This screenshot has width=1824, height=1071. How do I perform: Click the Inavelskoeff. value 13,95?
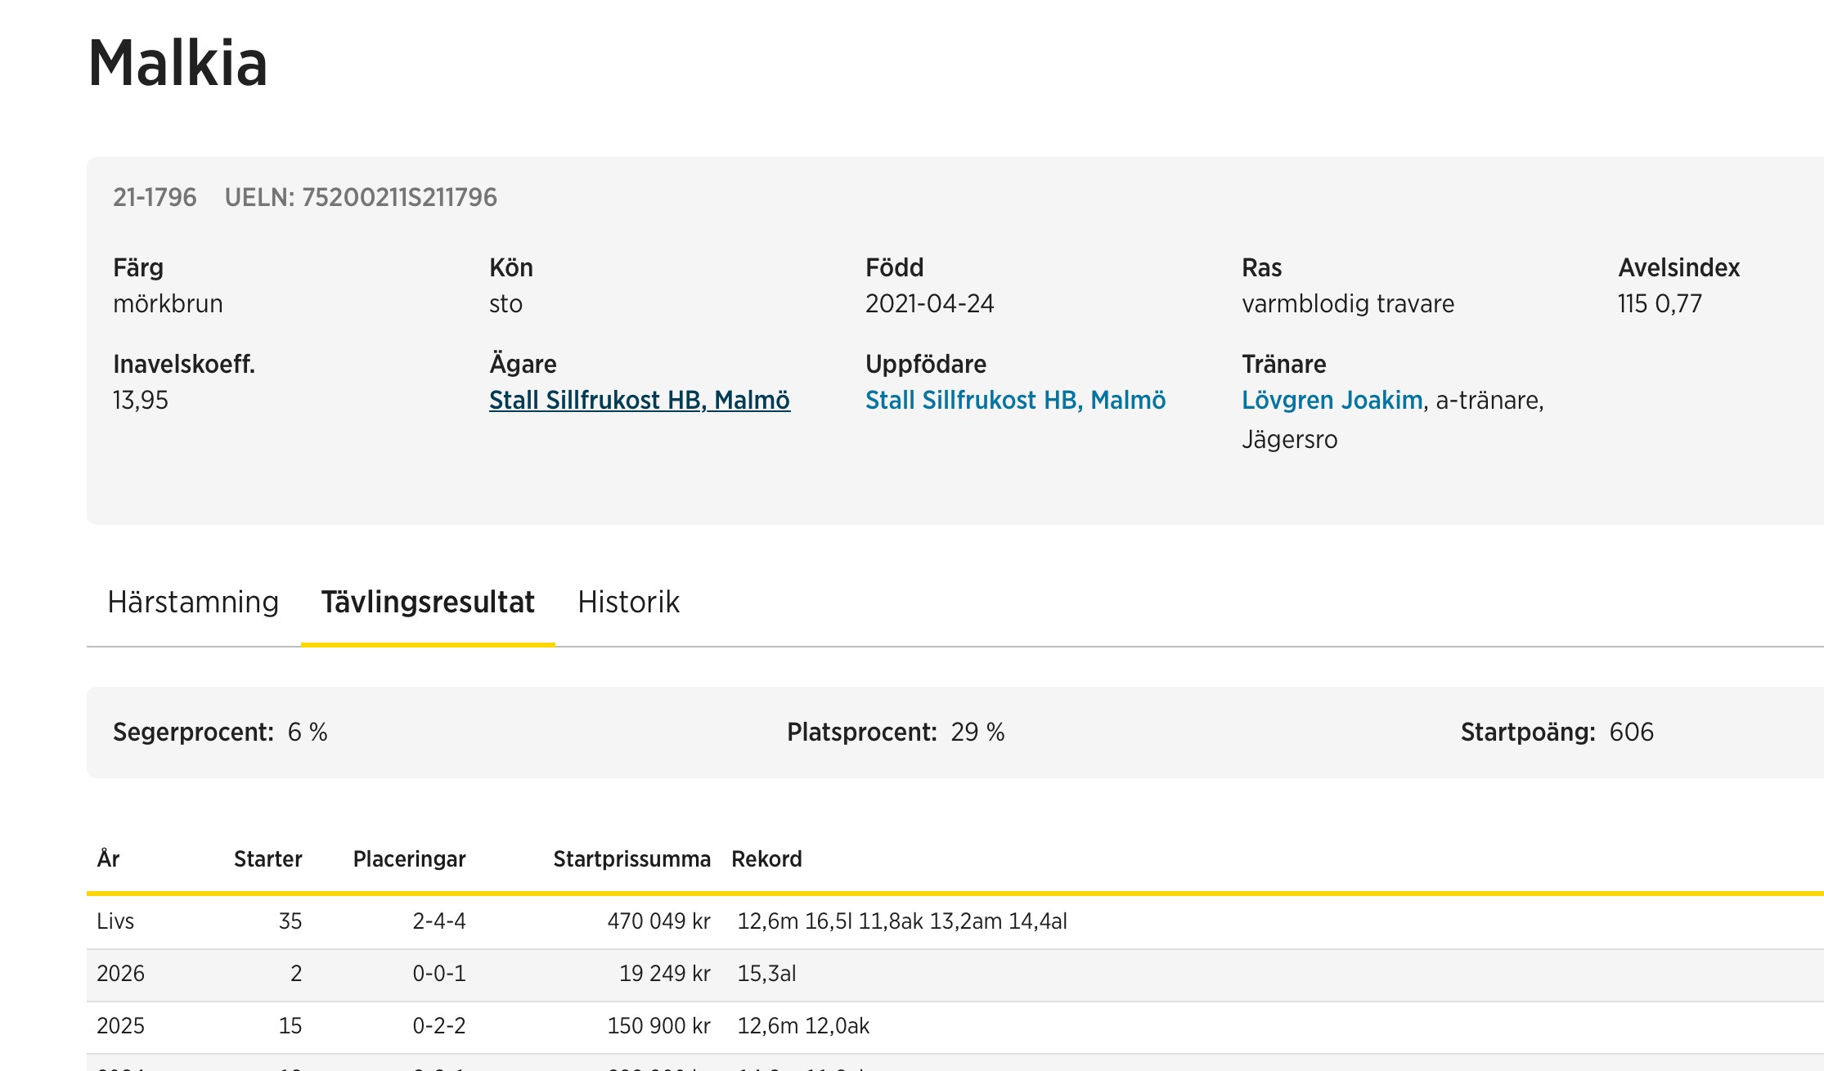[141, 401]
